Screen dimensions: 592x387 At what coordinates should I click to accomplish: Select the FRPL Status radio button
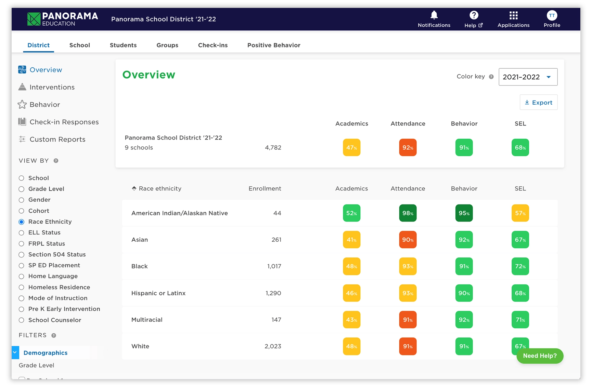pos(22,244)
